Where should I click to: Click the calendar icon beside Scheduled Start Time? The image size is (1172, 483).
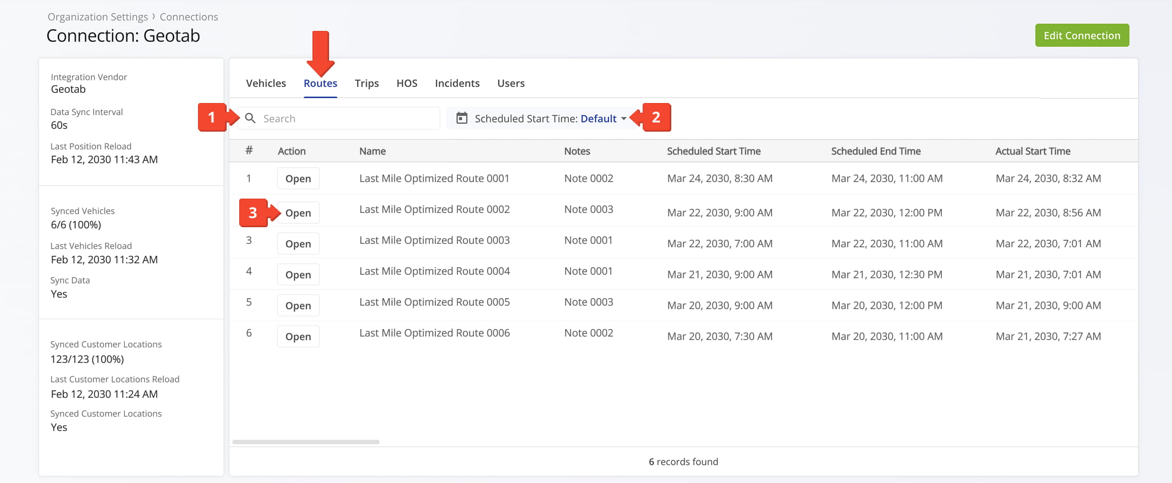[462, 118]
